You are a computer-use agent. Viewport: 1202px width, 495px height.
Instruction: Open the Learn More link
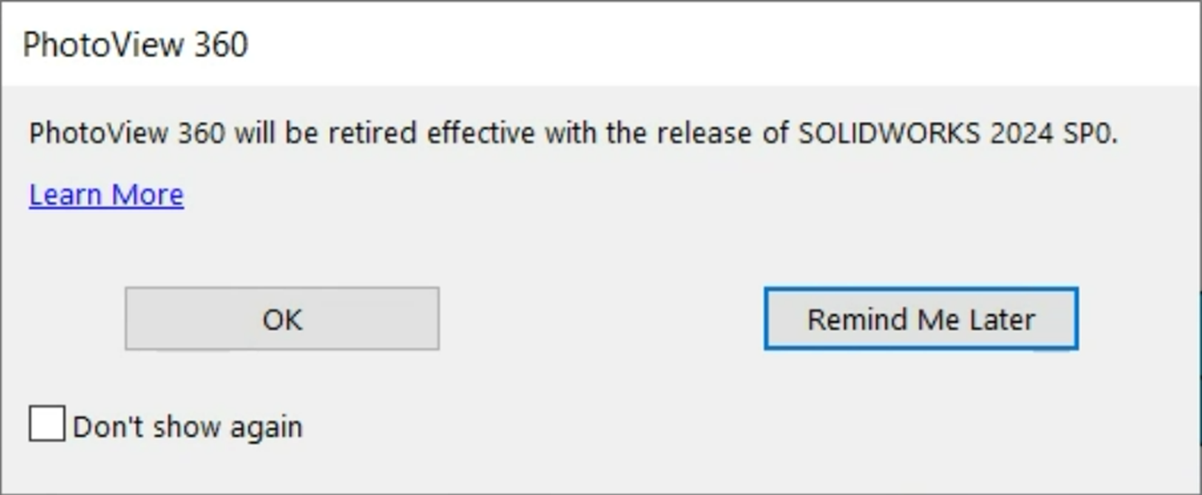(x=106, y=195)
